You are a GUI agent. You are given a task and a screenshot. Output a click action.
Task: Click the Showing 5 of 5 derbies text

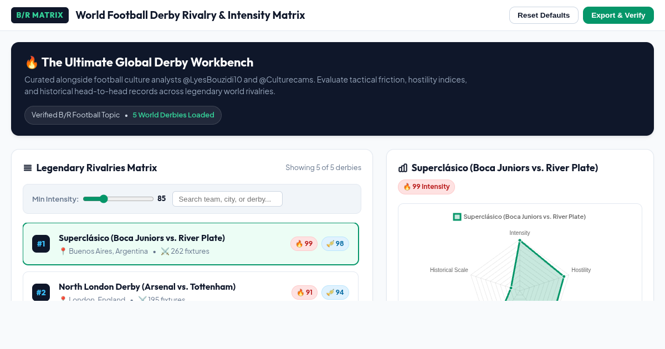click(x=323, y=167)
